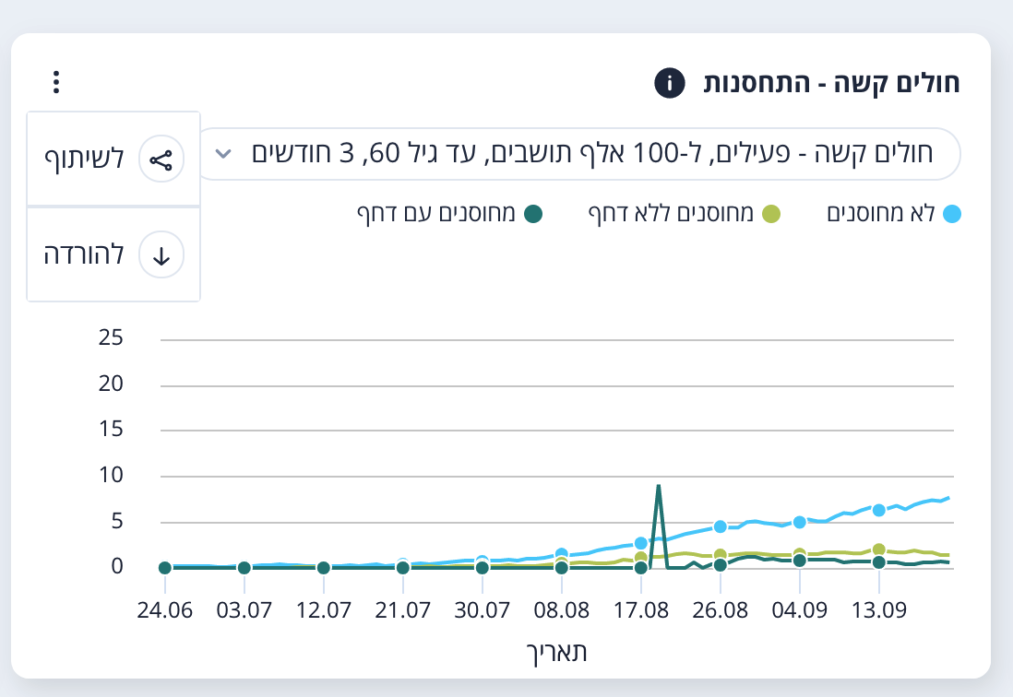This screenshot has width=1013, height=697.
Task: Expand dropdown using the chevron arrow
Action: 221,153
